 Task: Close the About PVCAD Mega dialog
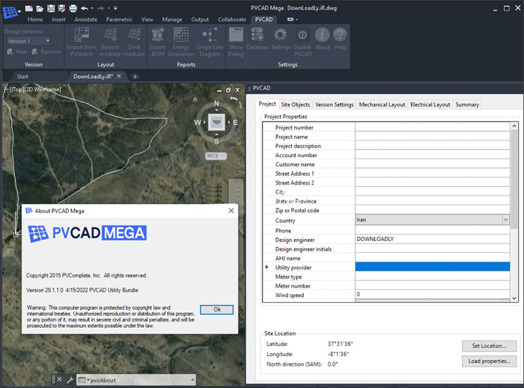231,211
